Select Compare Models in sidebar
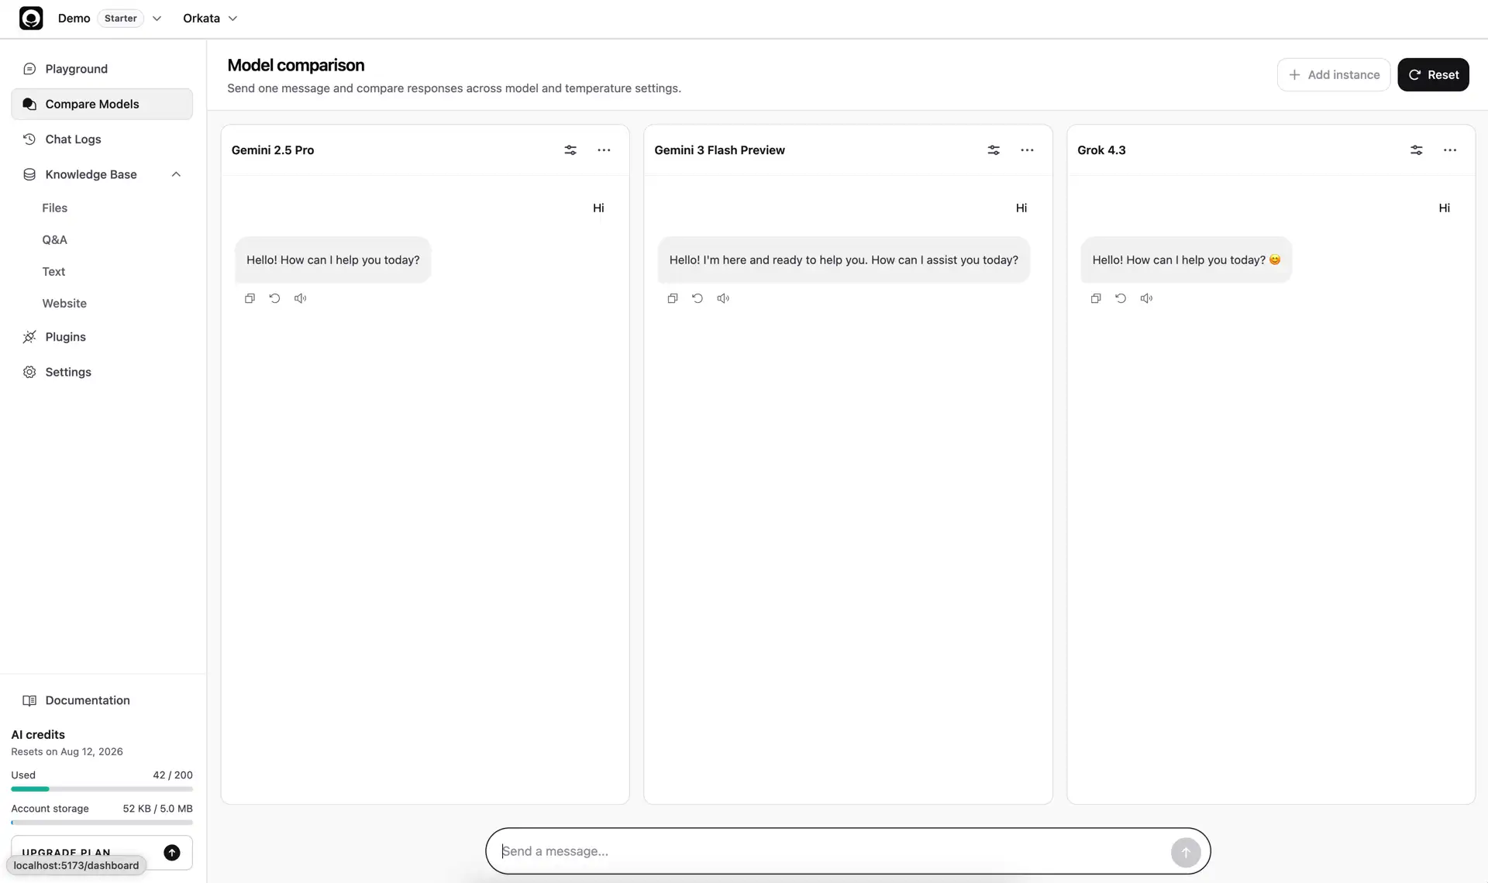 point(102,104)
